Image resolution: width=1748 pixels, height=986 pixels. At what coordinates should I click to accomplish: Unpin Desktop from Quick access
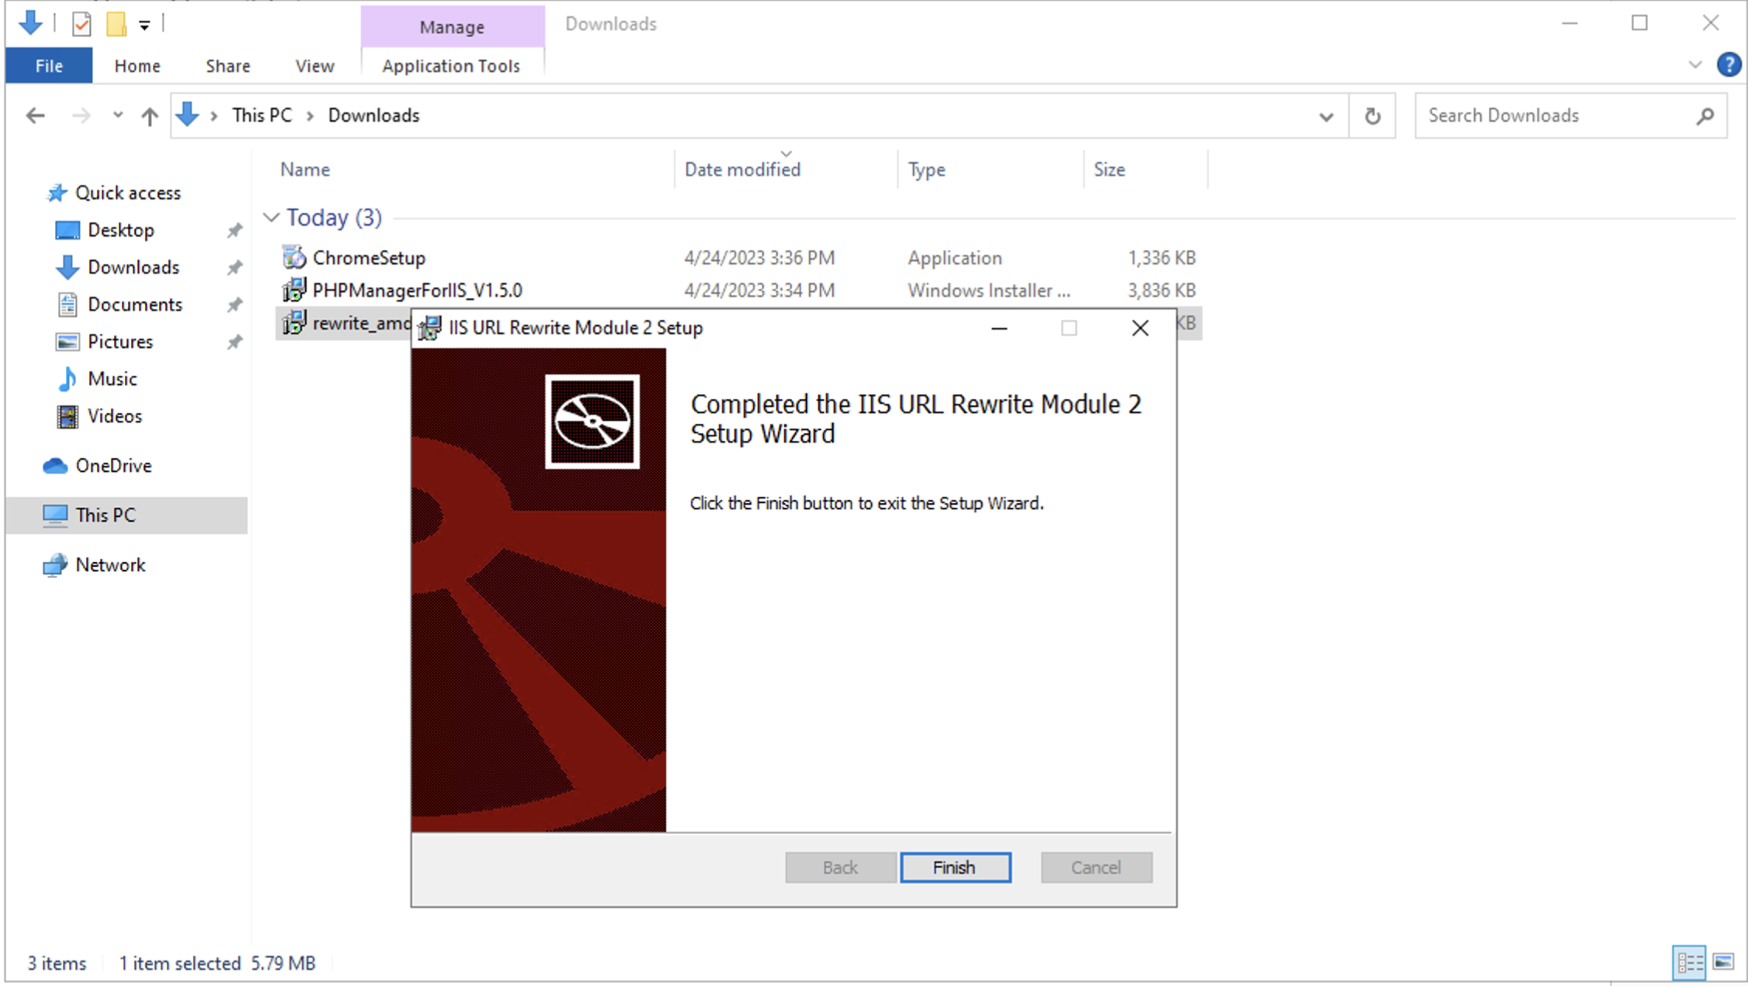pos(234,230)
